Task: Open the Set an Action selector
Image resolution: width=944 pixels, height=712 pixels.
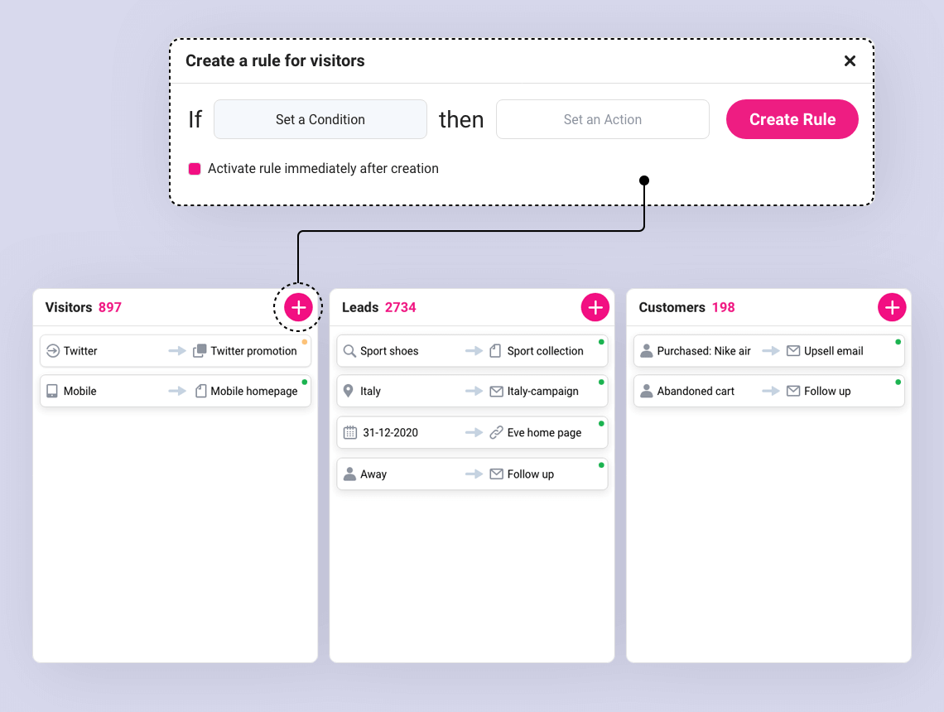Action: click(603, 119)
